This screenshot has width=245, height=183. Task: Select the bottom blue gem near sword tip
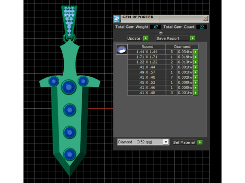[x=69, y=155]
